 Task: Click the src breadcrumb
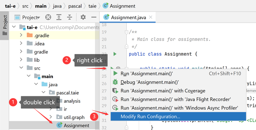coord(25,6)
